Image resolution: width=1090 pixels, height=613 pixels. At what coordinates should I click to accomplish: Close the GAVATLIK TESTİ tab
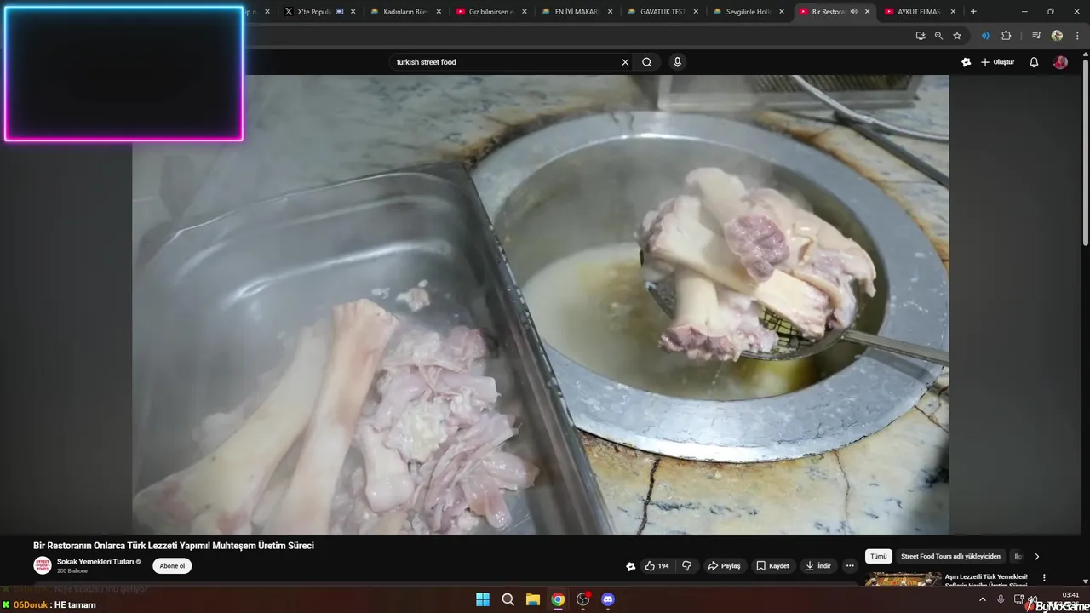(696, 12)
